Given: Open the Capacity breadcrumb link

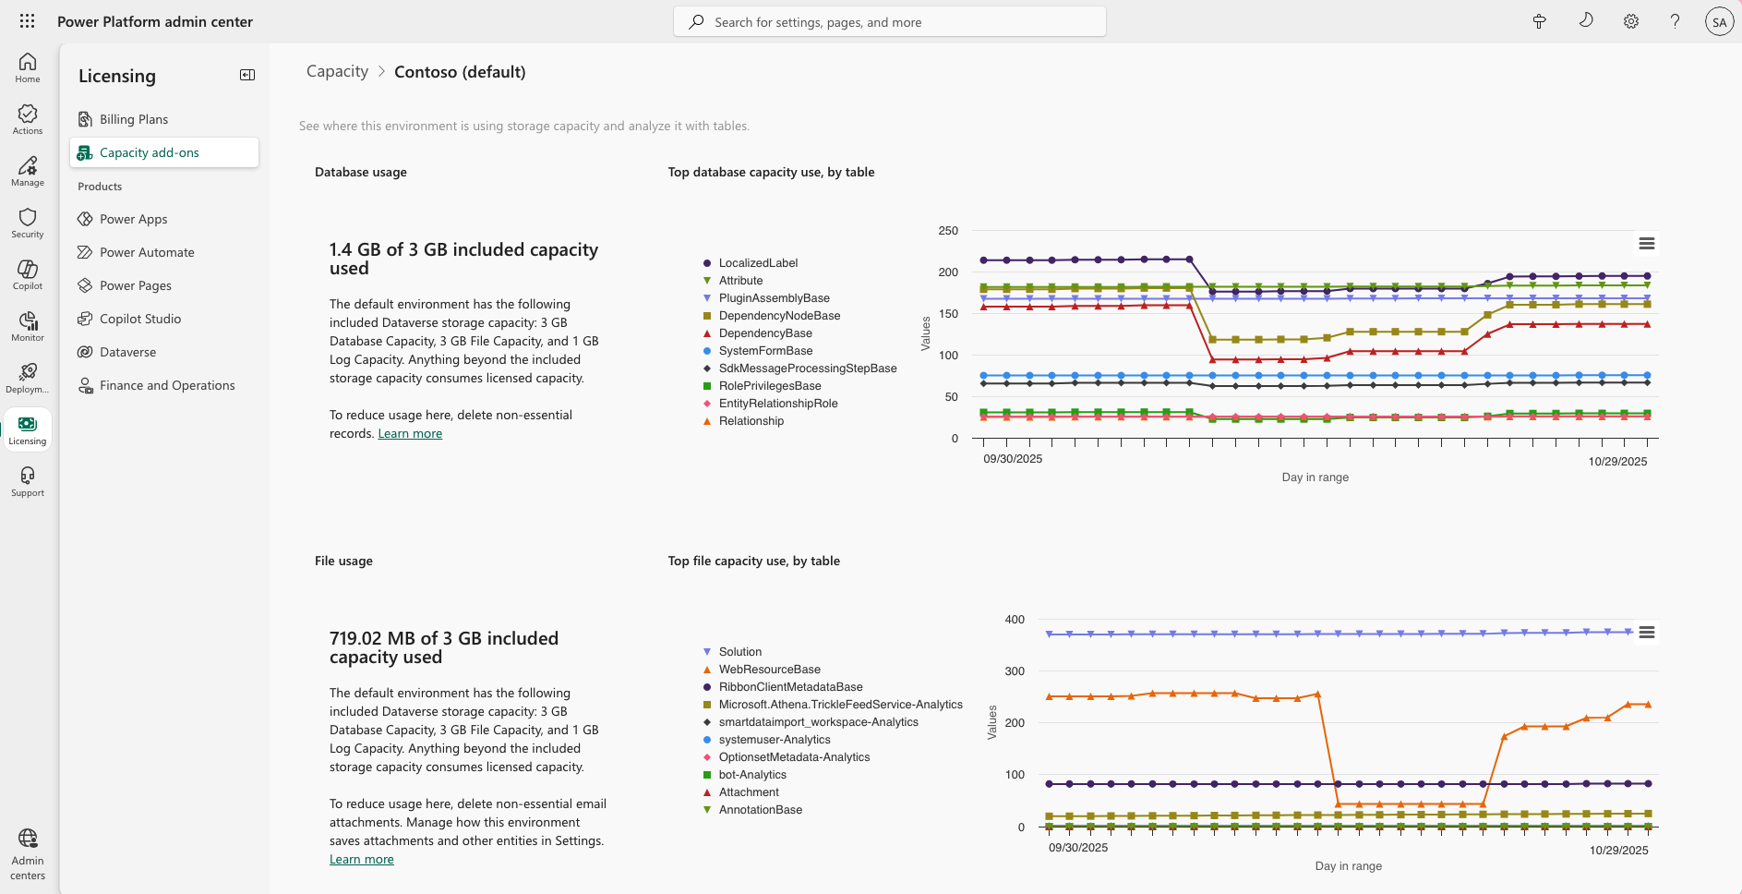Looking at the screenshot, I should [x=336, y=70].
